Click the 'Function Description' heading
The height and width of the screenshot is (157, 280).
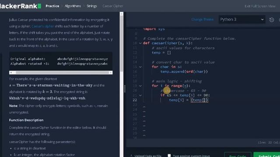(x=26, y=120)
